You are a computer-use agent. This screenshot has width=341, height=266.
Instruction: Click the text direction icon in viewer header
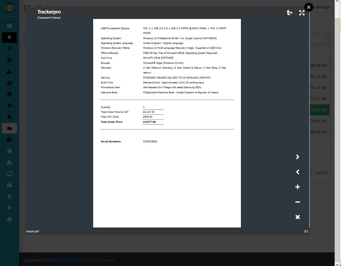289,13
